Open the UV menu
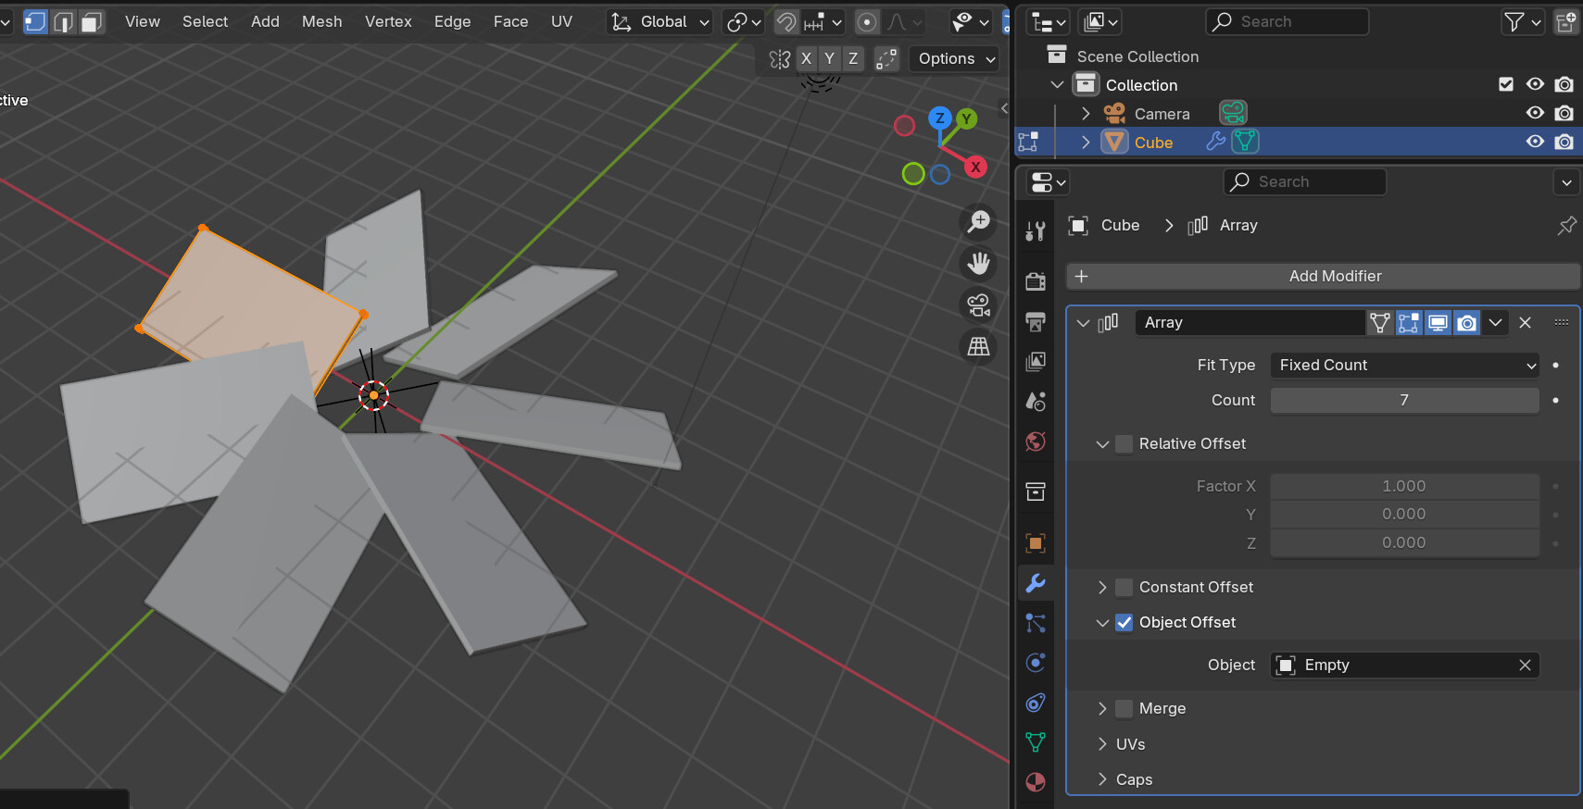 pyautogui.click(x=561, y=21)
